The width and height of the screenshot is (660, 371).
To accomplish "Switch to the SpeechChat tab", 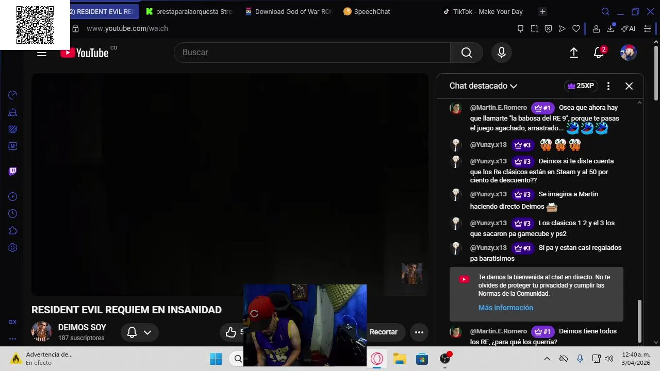I will 367,11.
